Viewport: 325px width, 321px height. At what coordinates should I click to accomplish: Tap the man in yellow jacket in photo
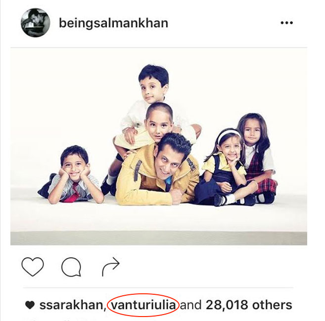pos(157,170)
